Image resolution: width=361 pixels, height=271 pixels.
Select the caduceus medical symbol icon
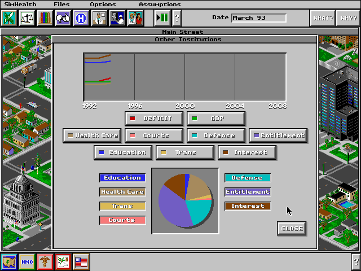[45, 261]
